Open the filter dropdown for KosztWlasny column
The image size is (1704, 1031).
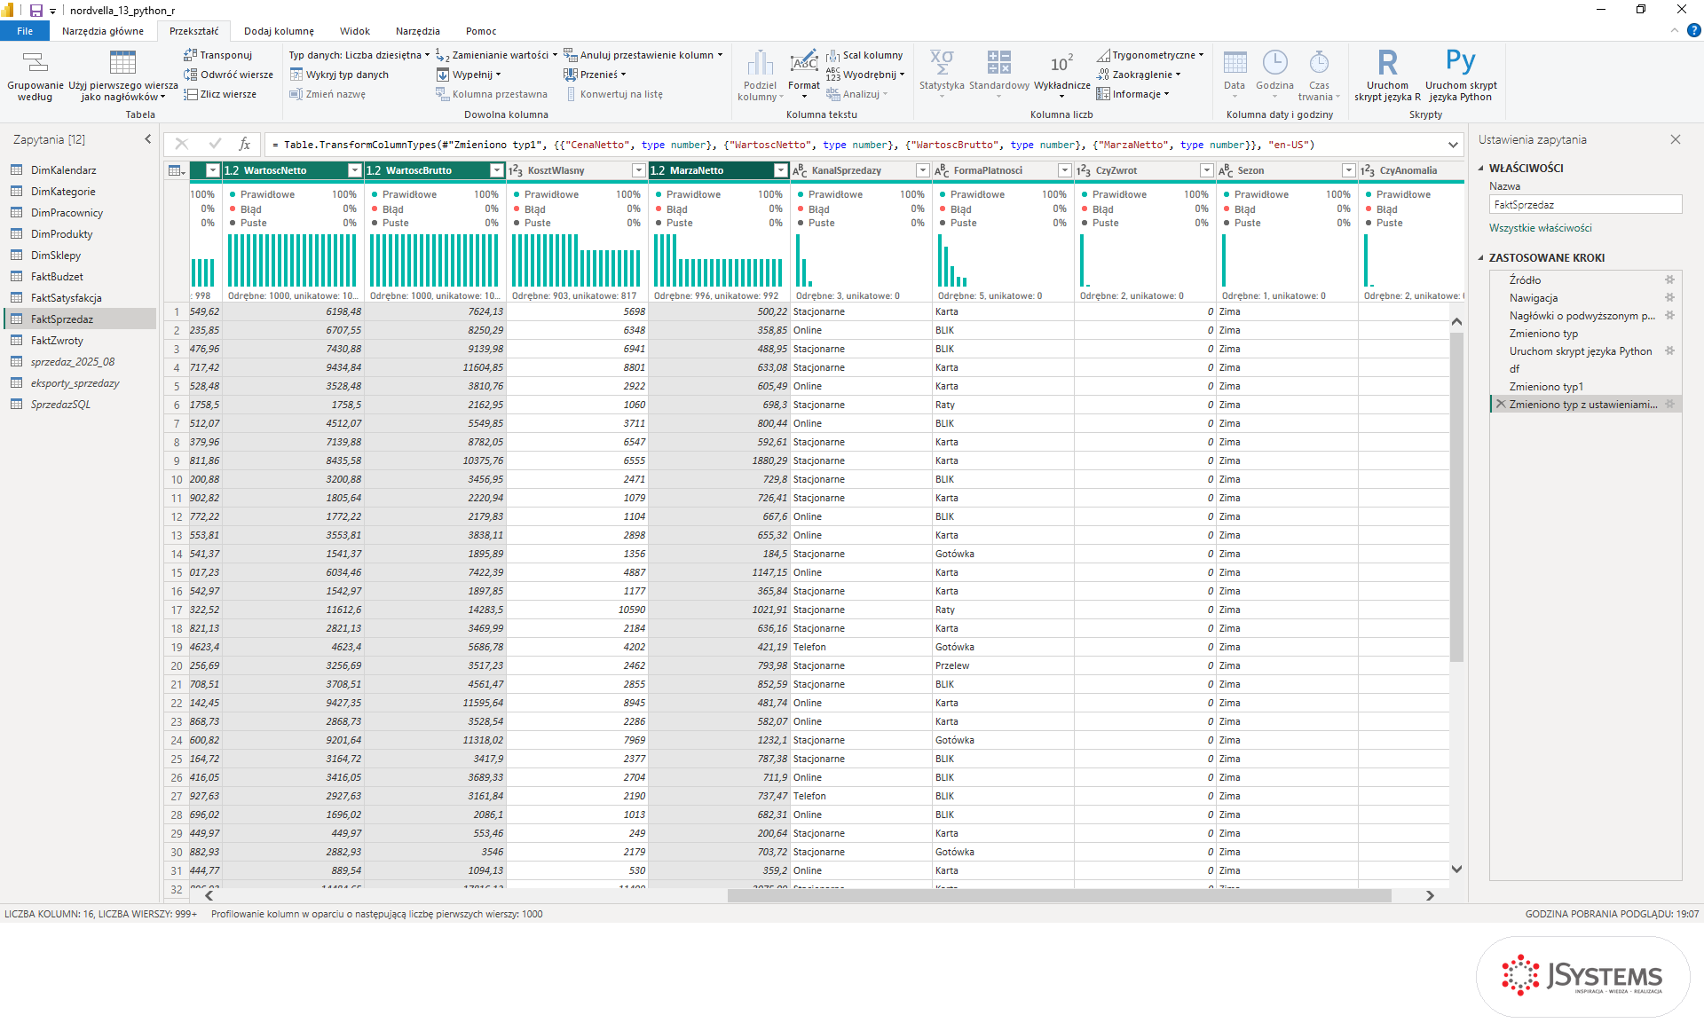638,170
